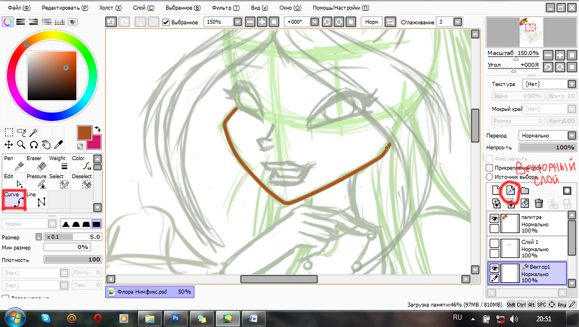579x327 pixels.
Task: Open the Фильтр menu
Action: click(x=226, y=8)
